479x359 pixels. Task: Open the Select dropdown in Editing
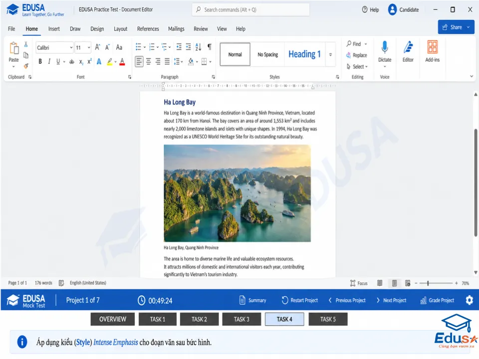357,66
